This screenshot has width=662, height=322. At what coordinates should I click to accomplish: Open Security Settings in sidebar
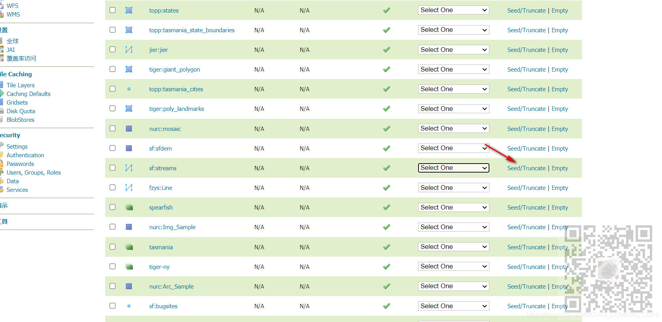point(17,146)
